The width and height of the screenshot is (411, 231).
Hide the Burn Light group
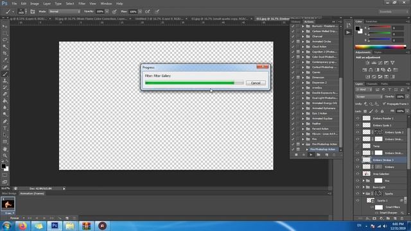click(x=358, y=187)
